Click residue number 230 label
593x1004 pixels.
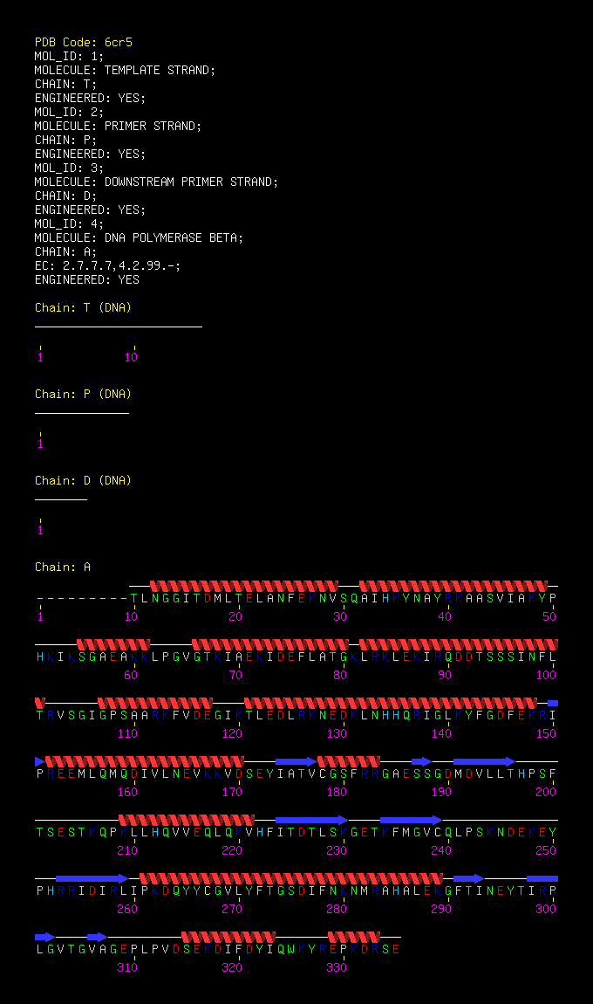point(337,850)
